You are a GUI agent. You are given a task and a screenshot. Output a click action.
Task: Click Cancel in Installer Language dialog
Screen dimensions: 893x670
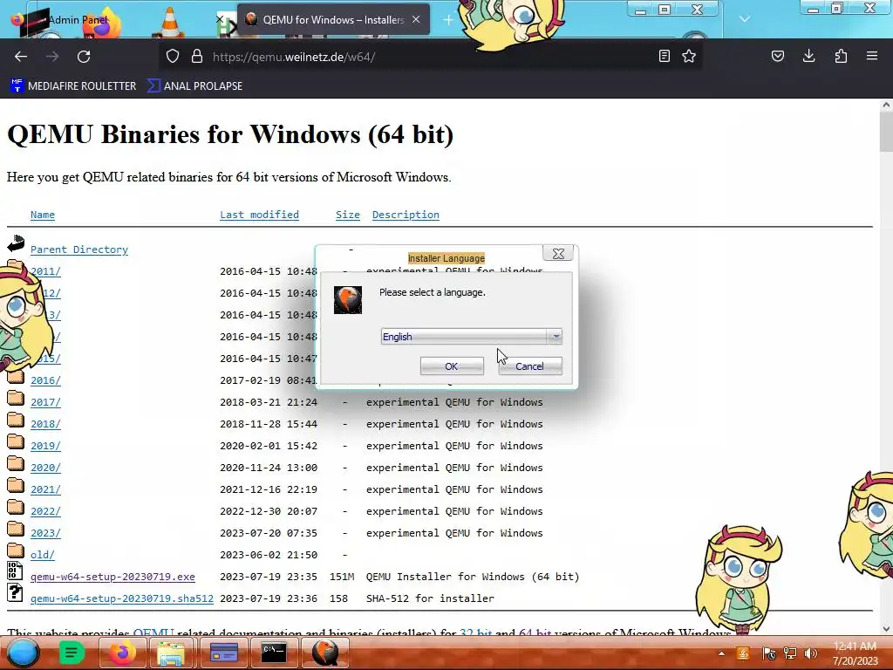[529, 366]
